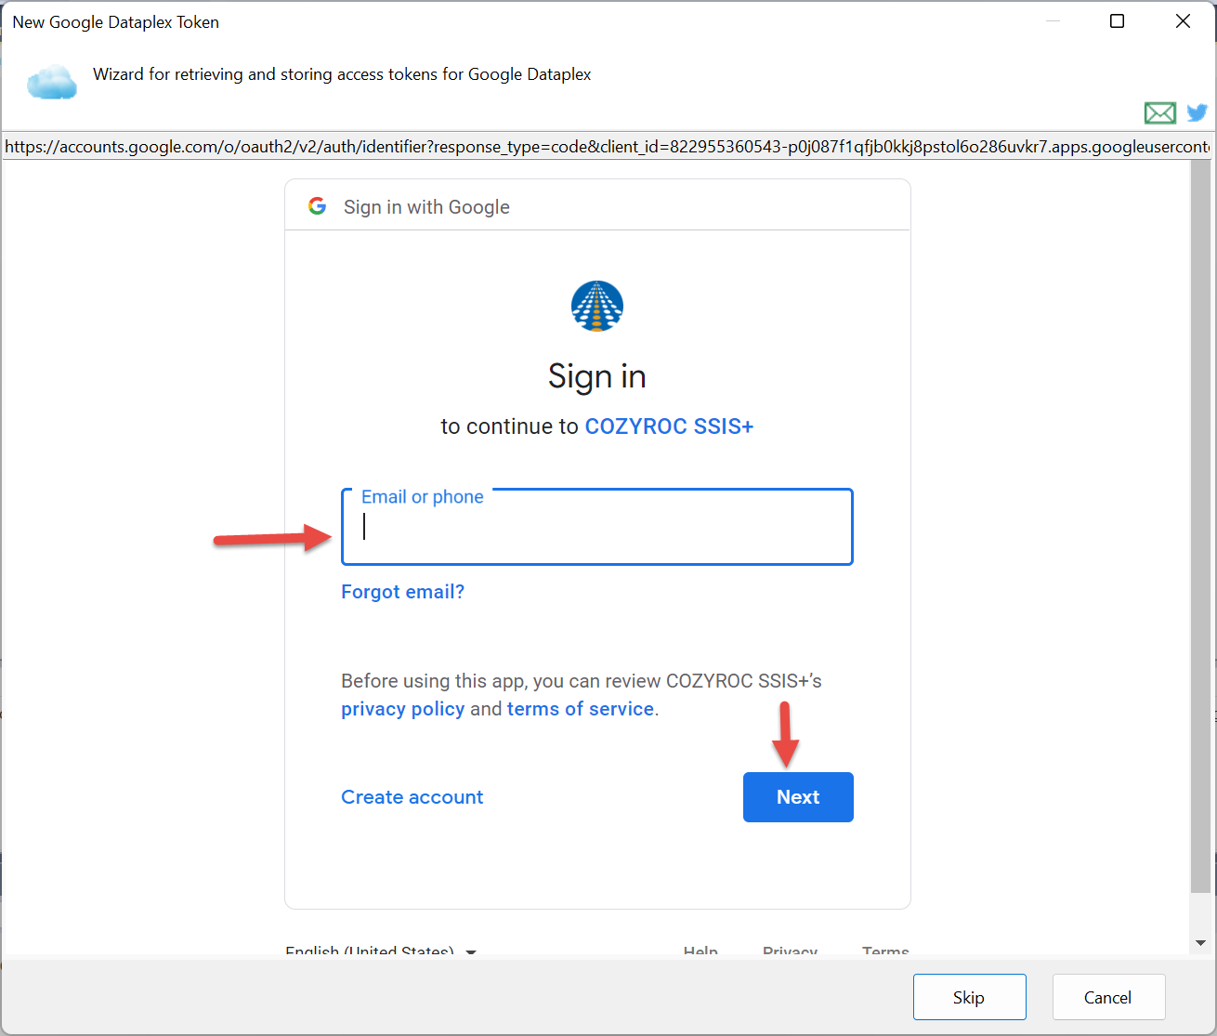Image resolution: width=1217 pixels, height=1036 pixels.
Task: Maximize the Dataplex Token window
Action: [1118, 21]
